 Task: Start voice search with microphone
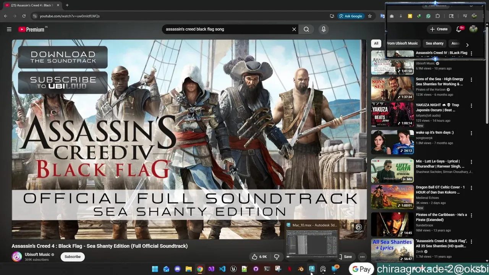coord(324,29)
